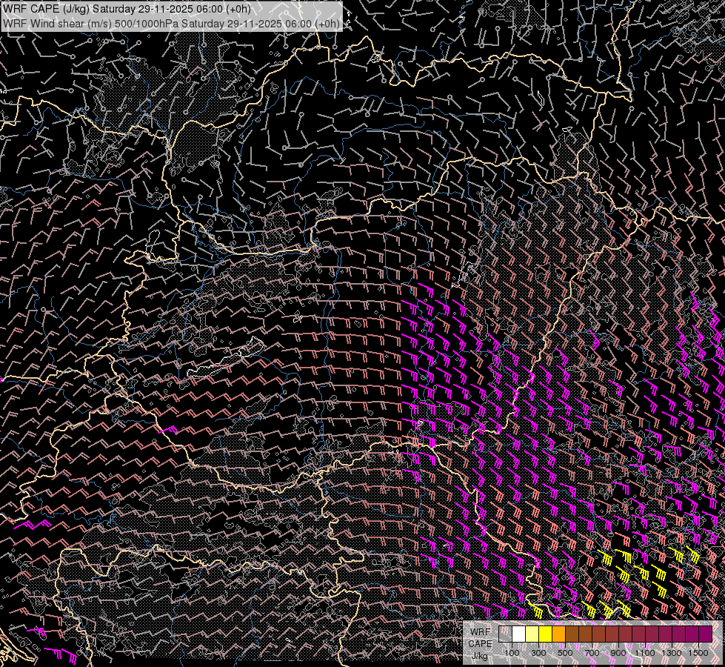Click the '300' legend tick label
Image resolution: width=725 pixels, height=667 pixels.
click(x=538, y=653)
